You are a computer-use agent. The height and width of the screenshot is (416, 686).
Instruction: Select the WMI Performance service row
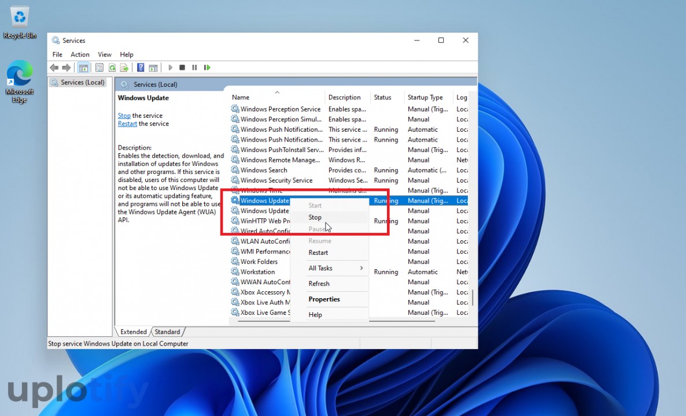click(x=349, y=251)
